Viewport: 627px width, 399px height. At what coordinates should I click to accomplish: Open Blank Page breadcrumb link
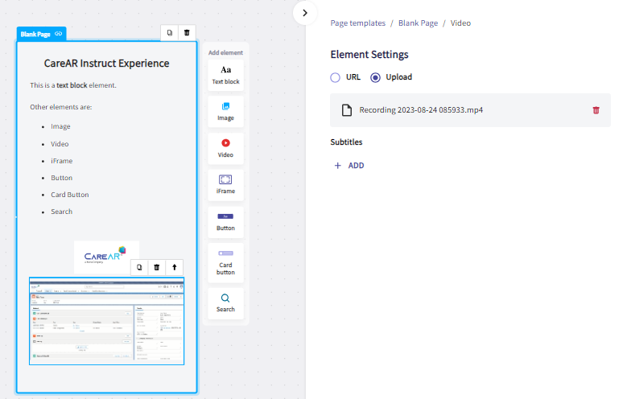[418, 23]
